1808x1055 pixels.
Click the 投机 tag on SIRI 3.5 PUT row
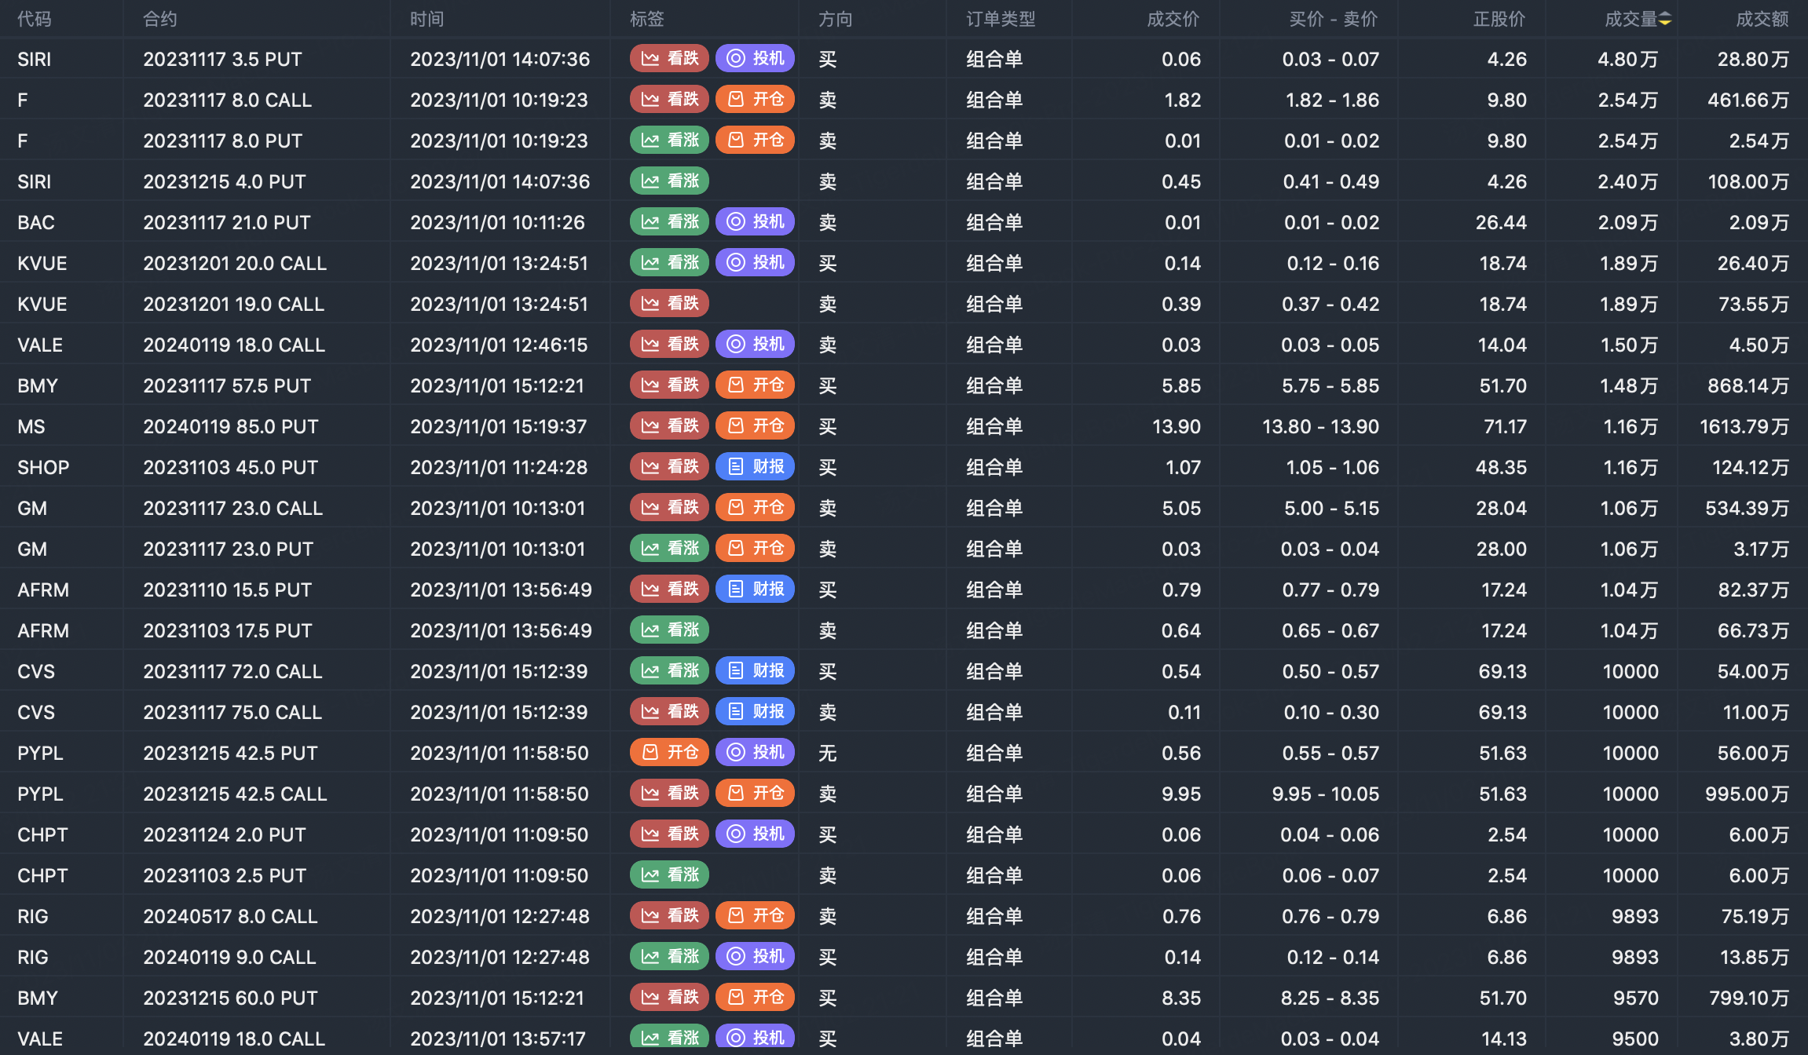(756, 58)
